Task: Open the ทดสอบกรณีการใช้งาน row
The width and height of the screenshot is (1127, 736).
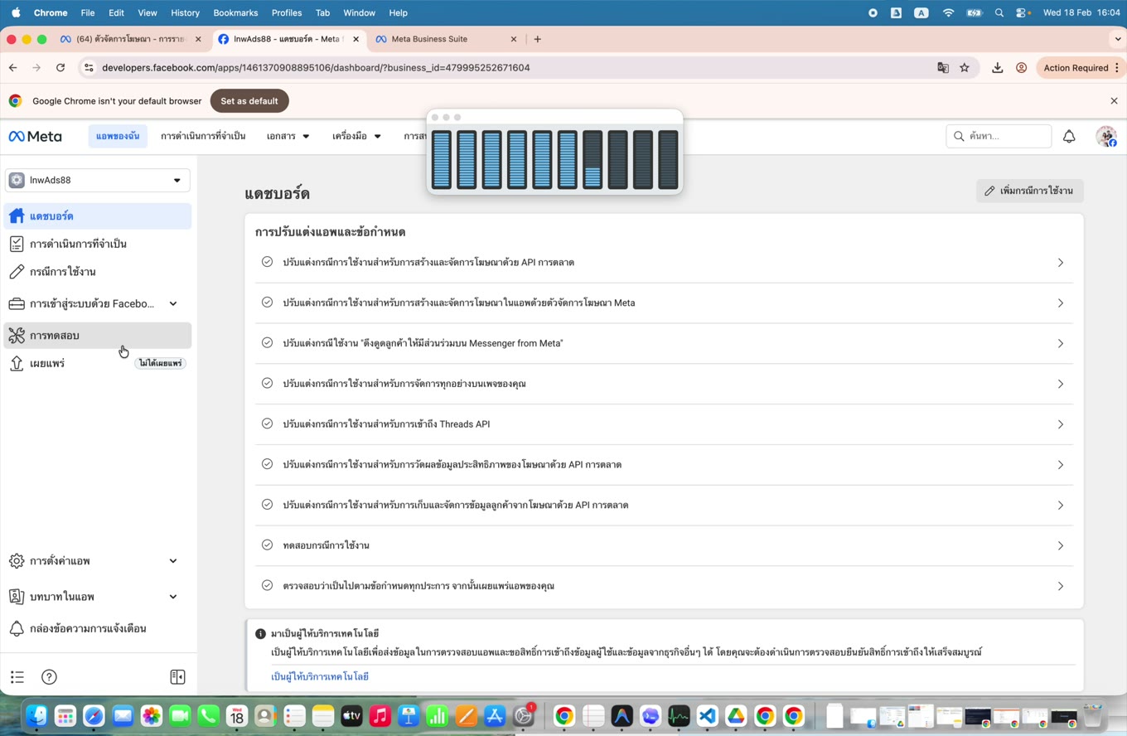Action: [664, 545]
